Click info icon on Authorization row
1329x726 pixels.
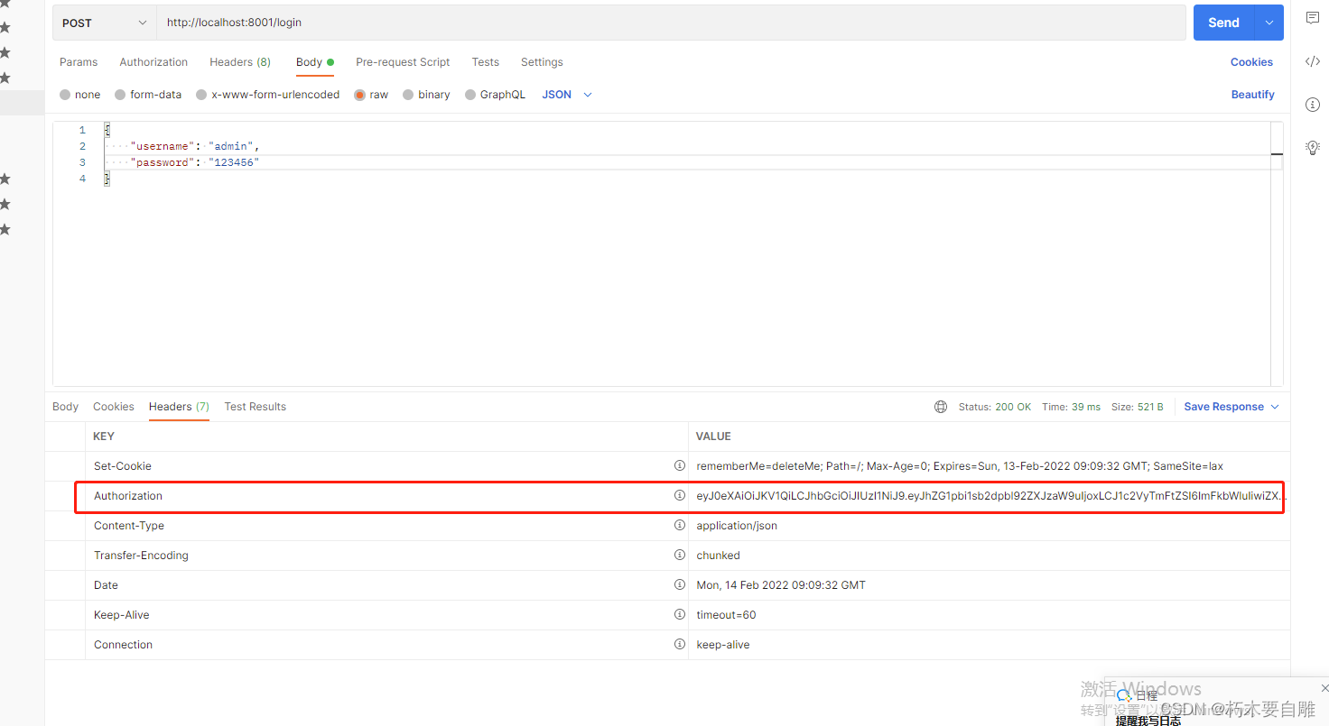(680, 495)
